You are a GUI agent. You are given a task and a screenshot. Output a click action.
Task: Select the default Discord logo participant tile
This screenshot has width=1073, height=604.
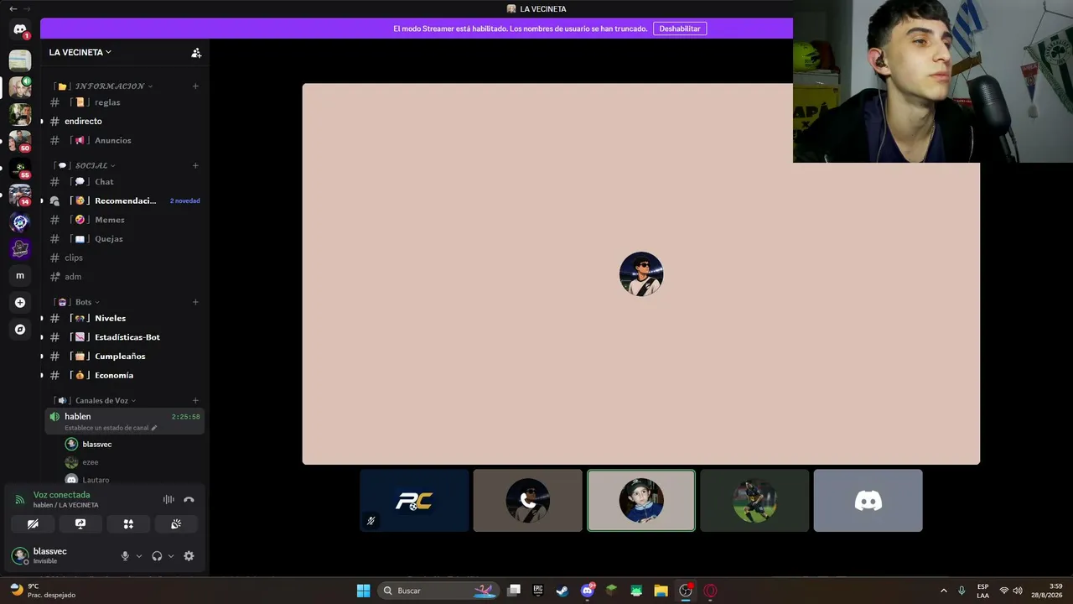point(868,501)
